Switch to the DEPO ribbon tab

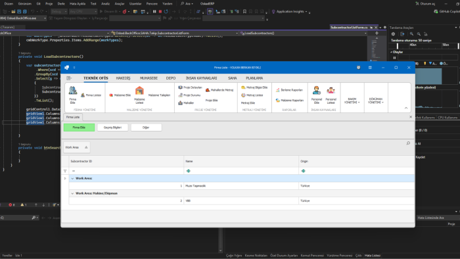pos(171,78)
